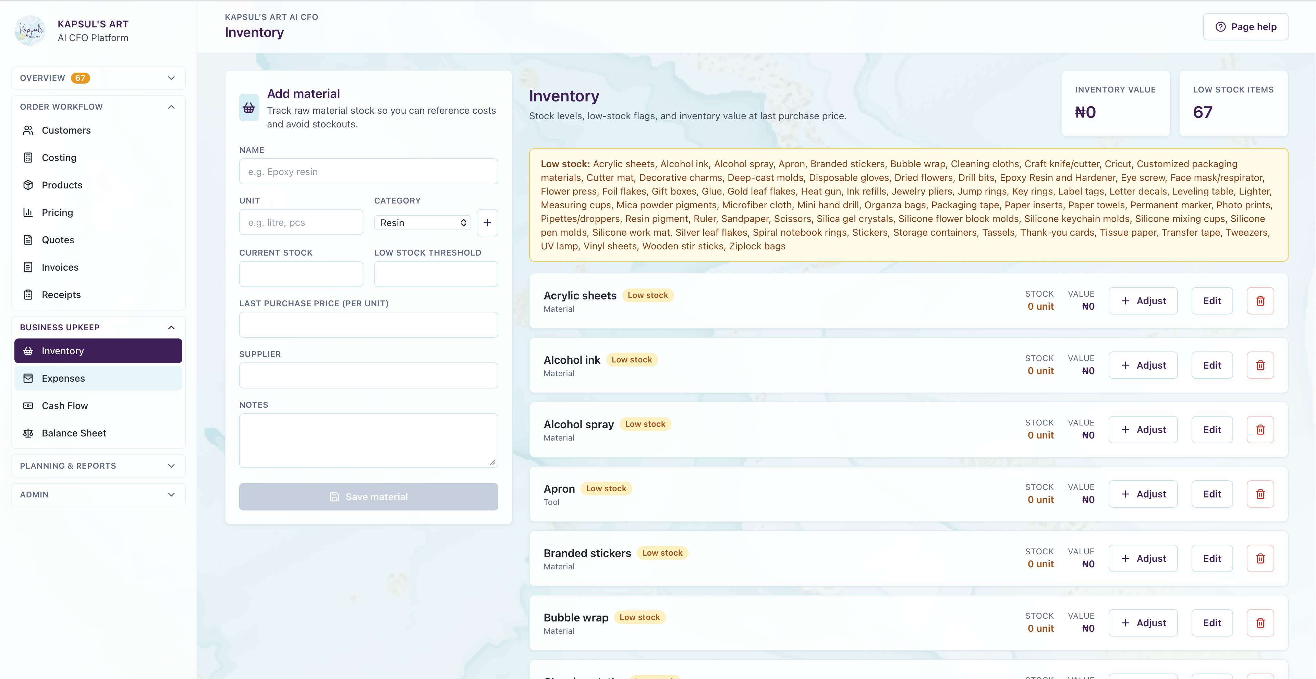This screenshot has height=679, width=1316.
Task: Expand the Overview section
Action: click(98, 78)
